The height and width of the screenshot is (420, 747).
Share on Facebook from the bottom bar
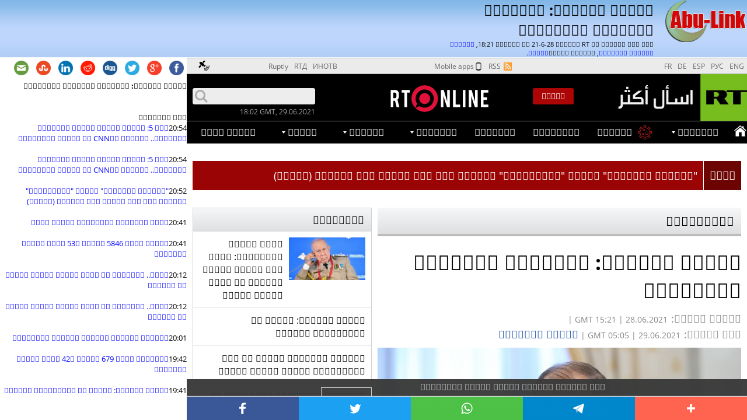click(243, 408)
